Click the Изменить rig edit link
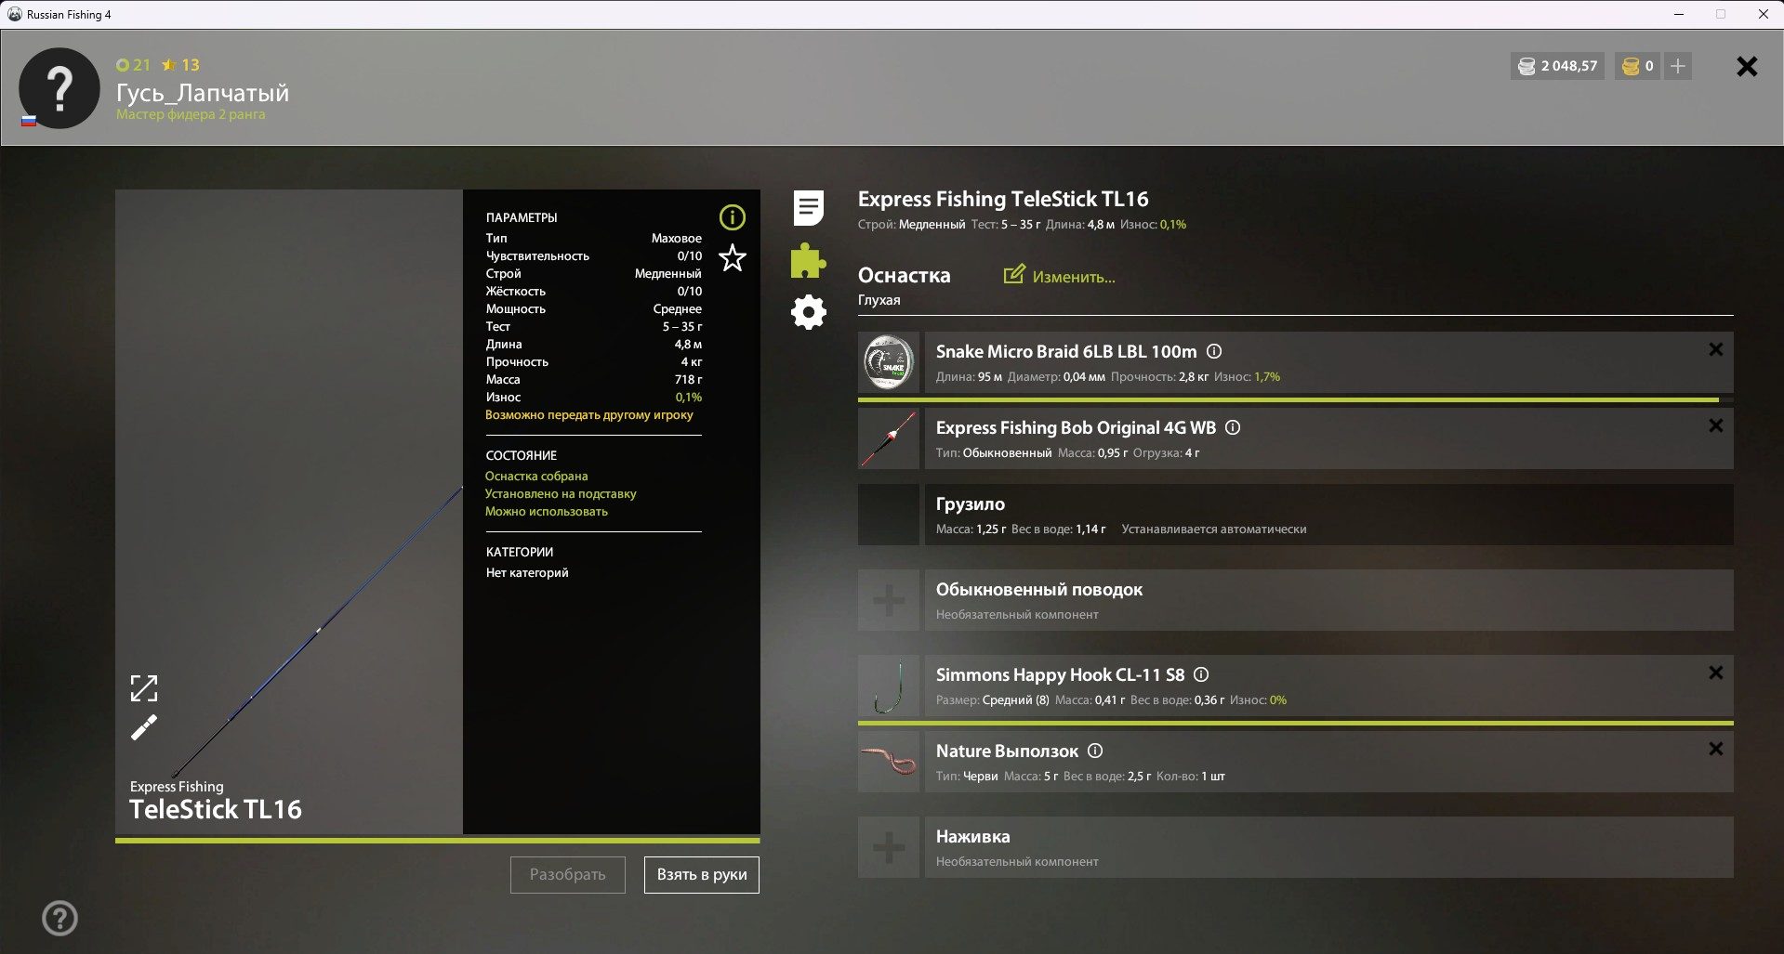 coord(1060,276)
